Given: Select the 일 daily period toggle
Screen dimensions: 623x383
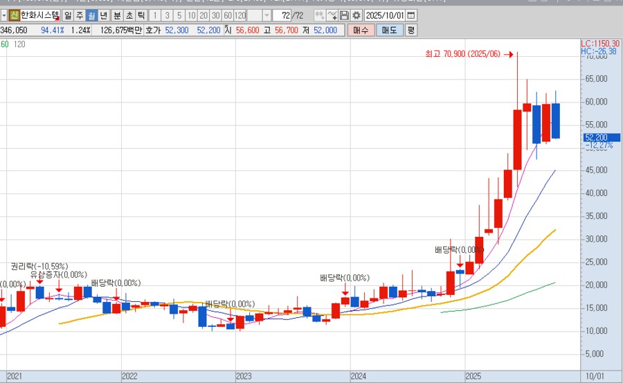Looking at the screenshot, I should 67,15.
